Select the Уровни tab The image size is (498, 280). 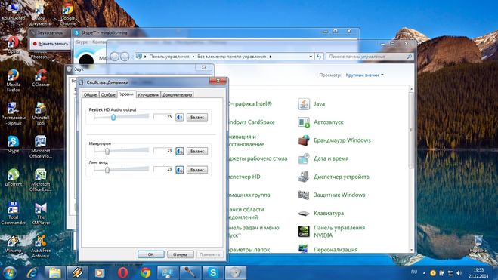point(126,94)
